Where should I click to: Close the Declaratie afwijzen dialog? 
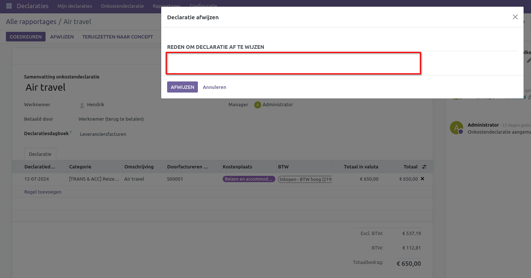click(515, 17)
